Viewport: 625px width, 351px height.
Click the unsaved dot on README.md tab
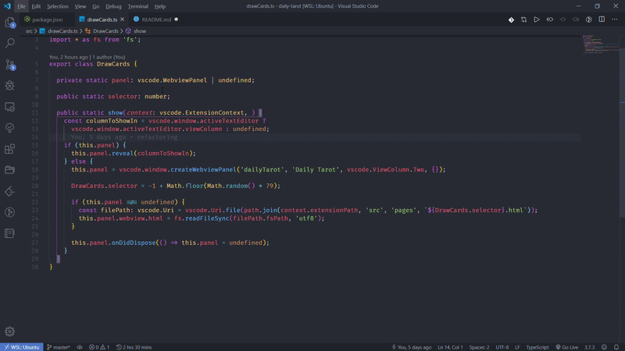click(x=177, y=19)
